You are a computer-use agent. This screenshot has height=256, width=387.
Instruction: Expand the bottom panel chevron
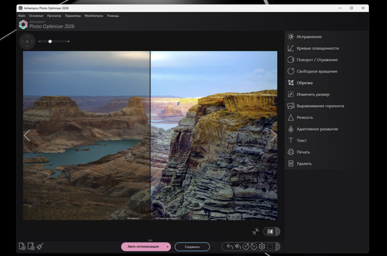click(x=150, y=240)
